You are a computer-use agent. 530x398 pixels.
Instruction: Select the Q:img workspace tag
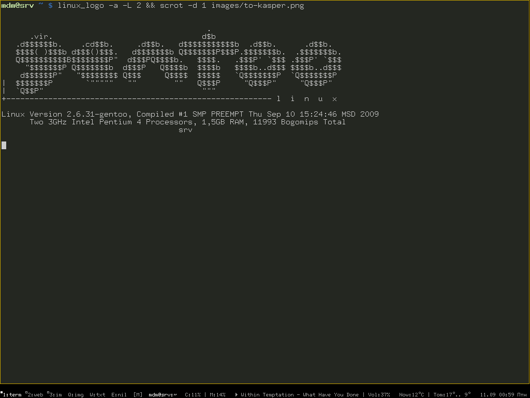click(76, 394)
